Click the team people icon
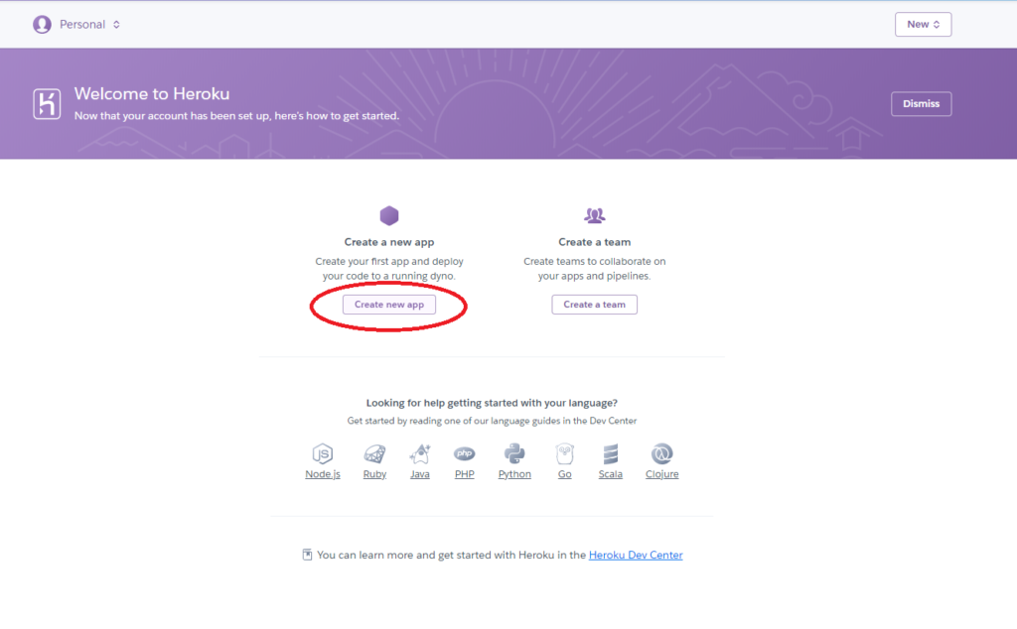Viewport: 1017px width, 629px height. coord(594,215)
